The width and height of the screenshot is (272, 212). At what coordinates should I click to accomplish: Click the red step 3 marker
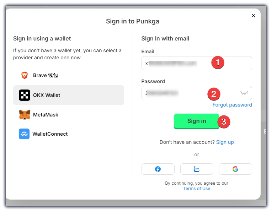pyautogui.click(x=224, y=121)
